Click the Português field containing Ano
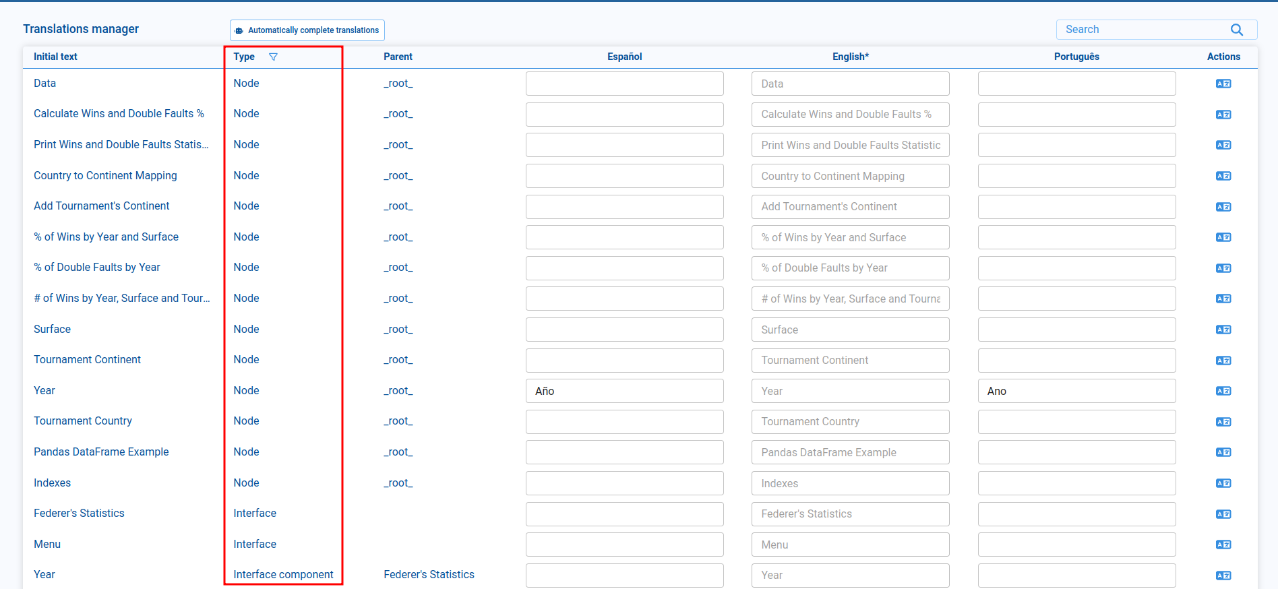The height and width of the screenshot is (589, 1278). (1076, 391)
